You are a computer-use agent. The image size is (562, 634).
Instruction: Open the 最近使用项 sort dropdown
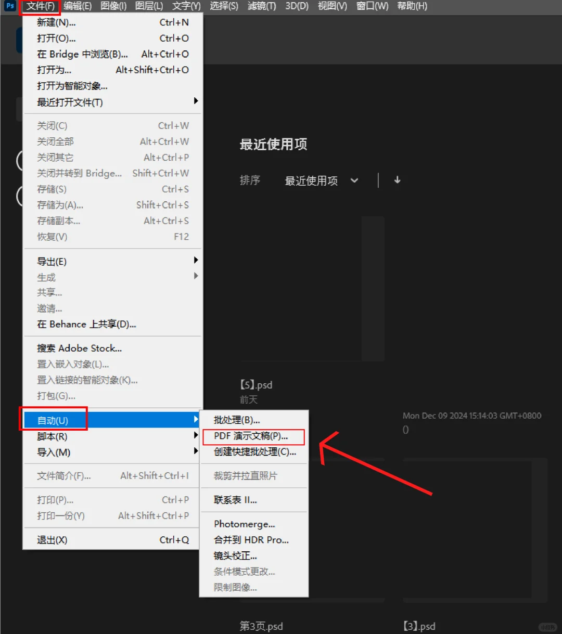(322, 180)
